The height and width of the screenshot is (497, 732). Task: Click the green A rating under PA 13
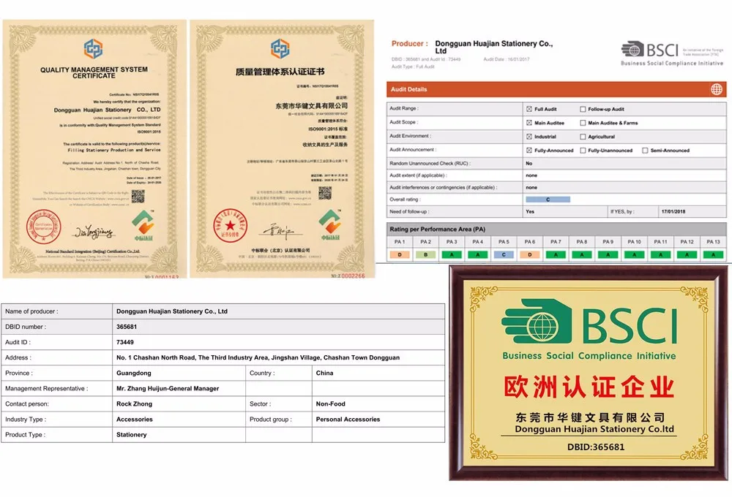pyautogui.click(x=713, y=254)
